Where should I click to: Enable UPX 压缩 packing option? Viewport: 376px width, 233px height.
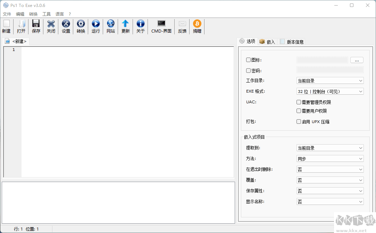point(299,121)
